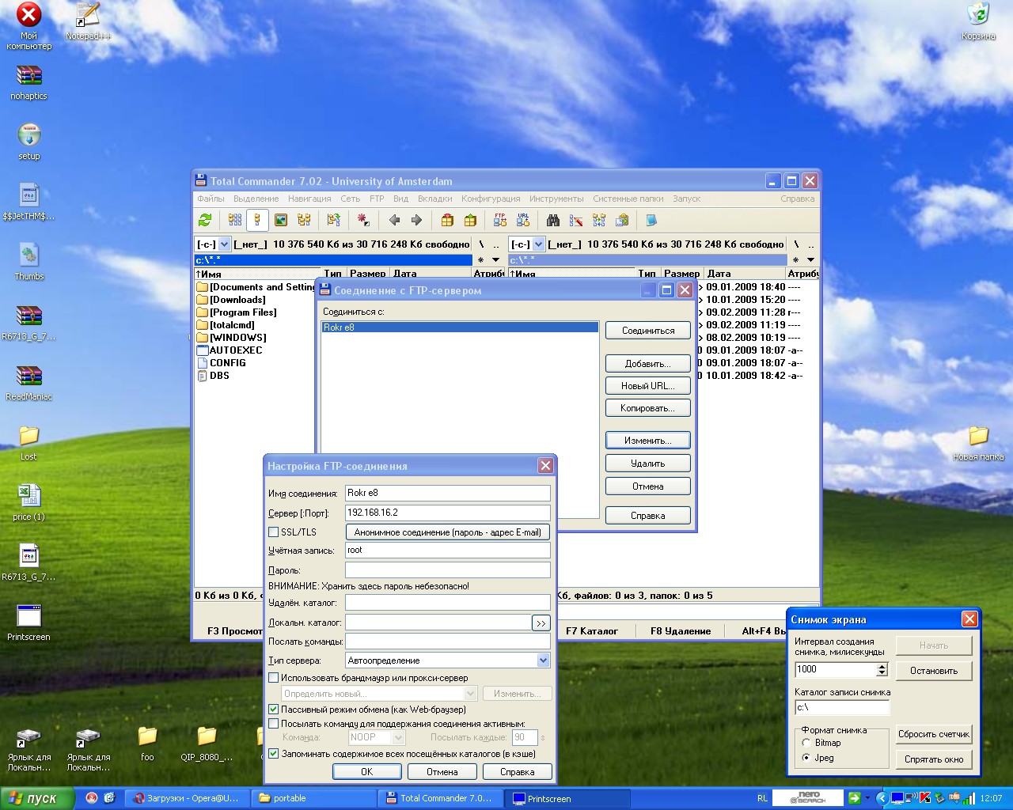Image resolution: width=1013 pixels, height=810 pixels.
Task: Click the пуск Start button
Action: tap(37, 798)
